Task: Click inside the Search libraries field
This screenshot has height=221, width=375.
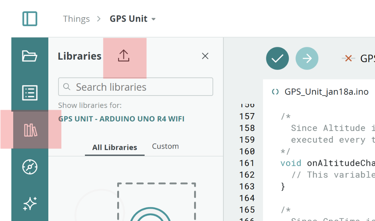Action: 135,87
